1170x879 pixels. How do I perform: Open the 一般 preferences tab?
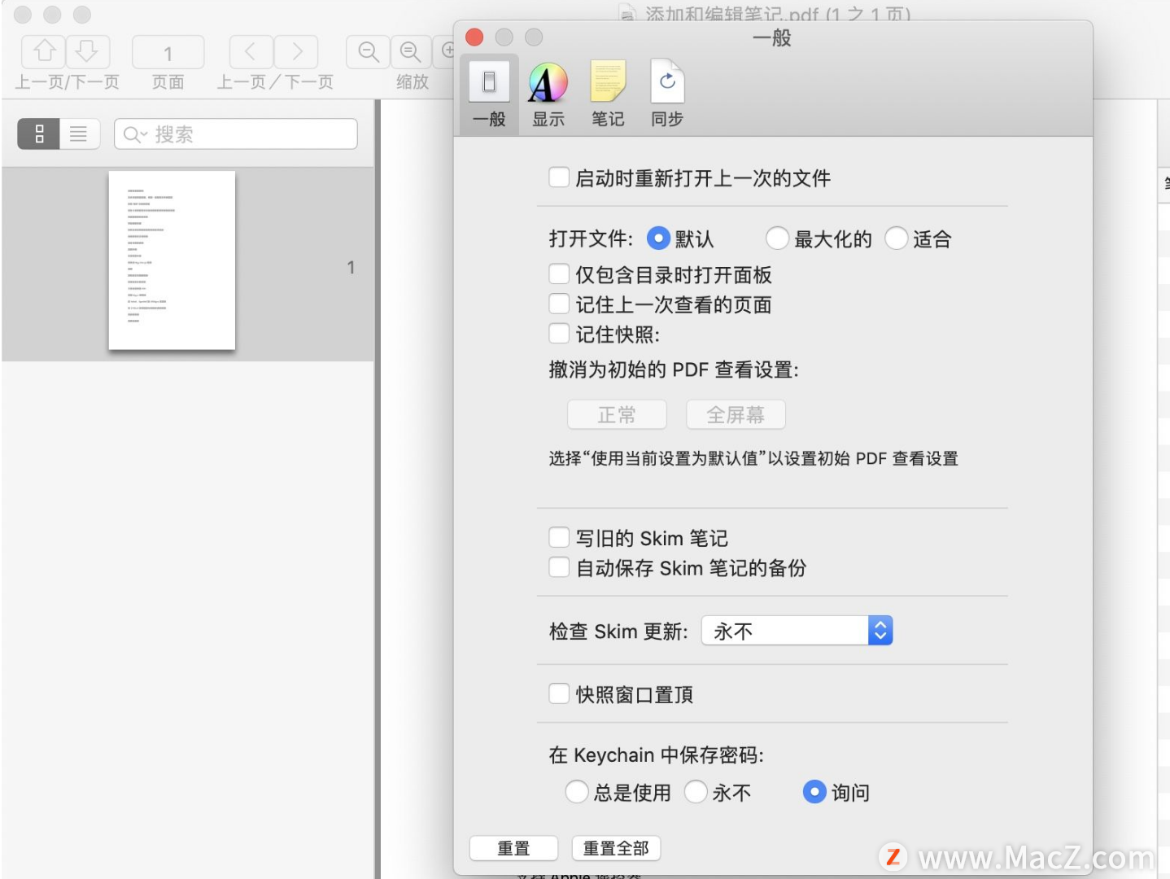point(489,94)
